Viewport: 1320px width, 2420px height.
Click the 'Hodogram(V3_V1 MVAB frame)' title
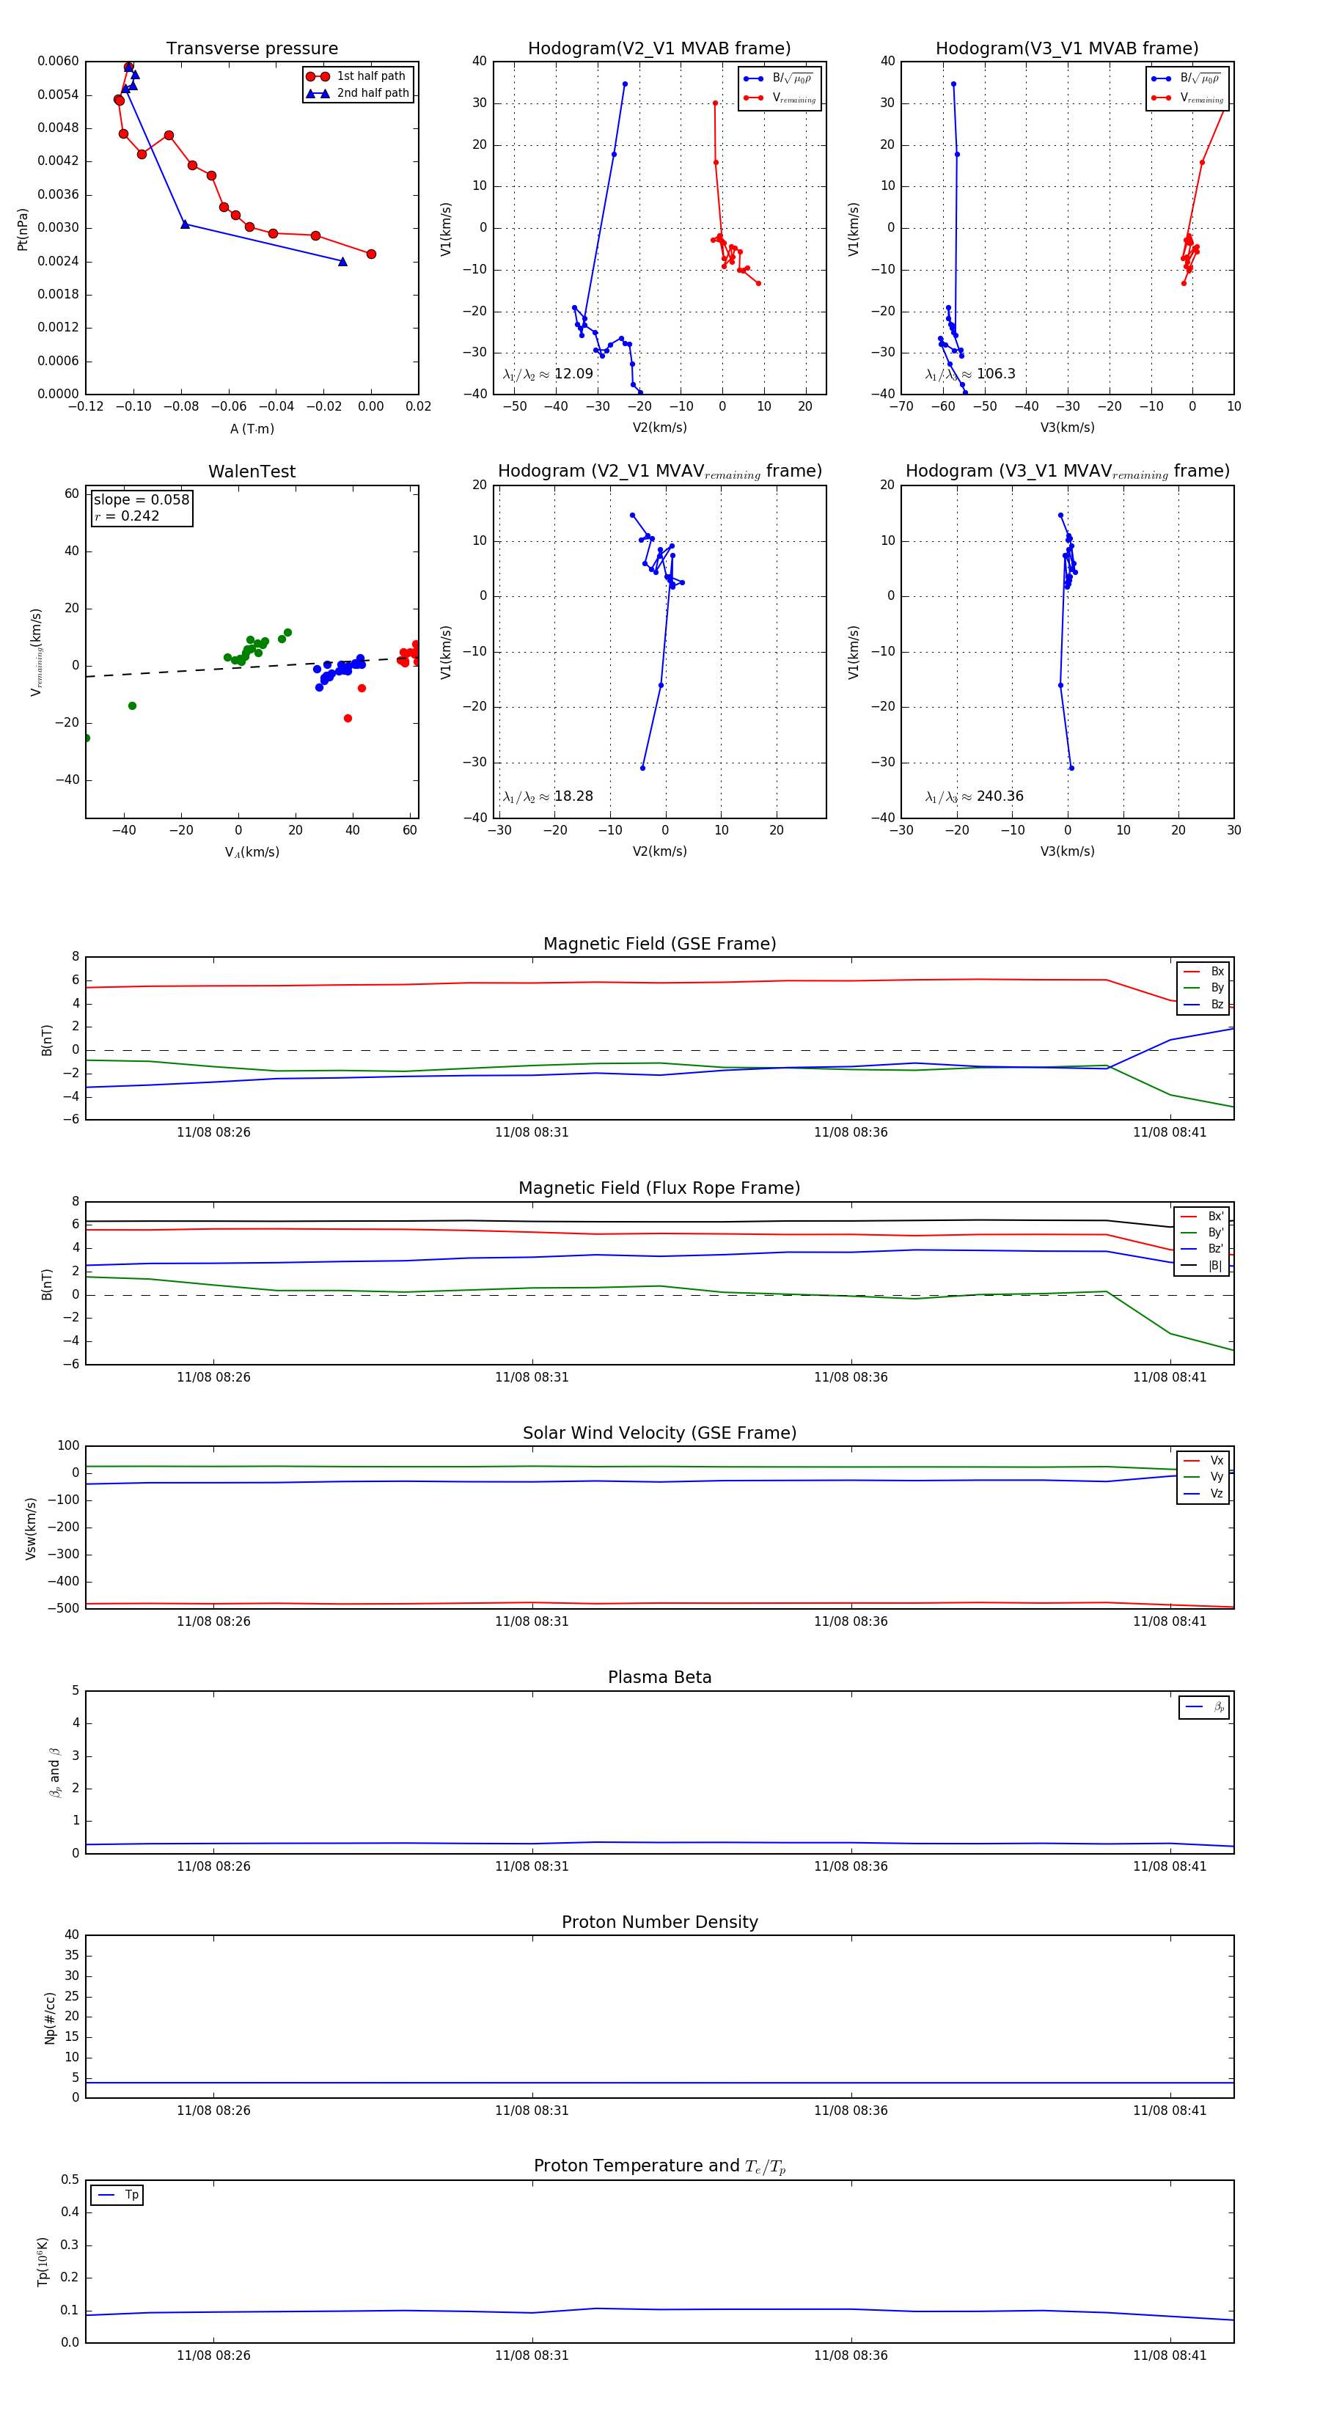pyautogui.click(x=1067, y=49)
